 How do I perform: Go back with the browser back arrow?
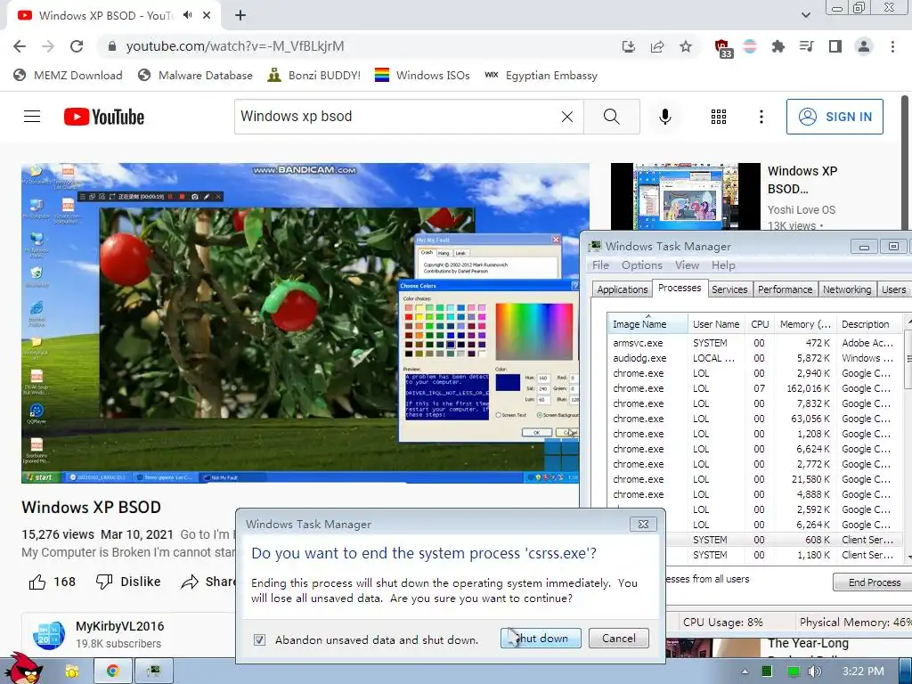click(x=20, y=46)
